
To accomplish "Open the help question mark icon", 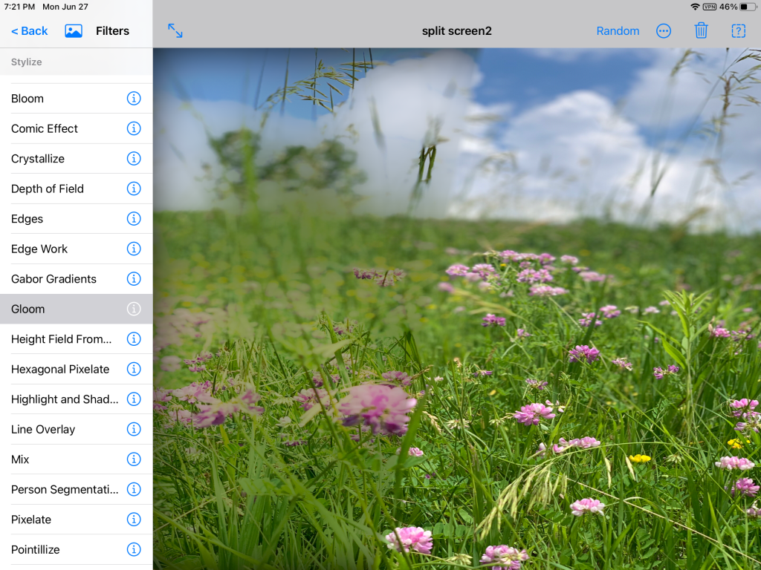I will click(x=738, y=30).
